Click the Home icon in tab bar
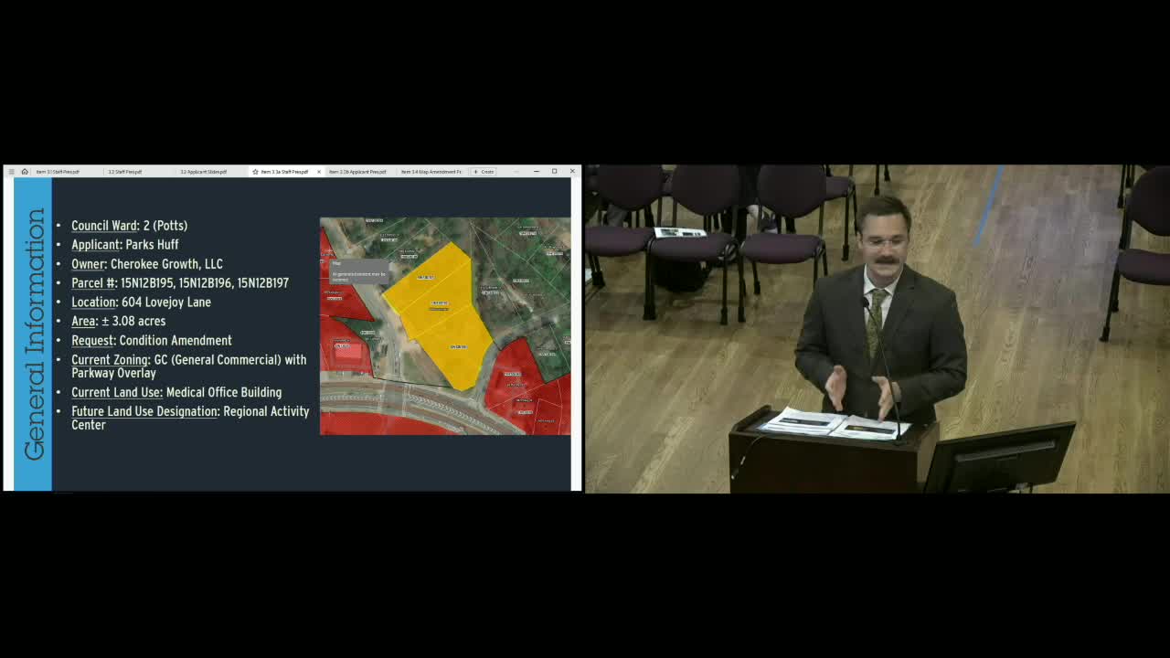Image resolution: width=1170 pixels, height=658 pixels. point(25,172)
